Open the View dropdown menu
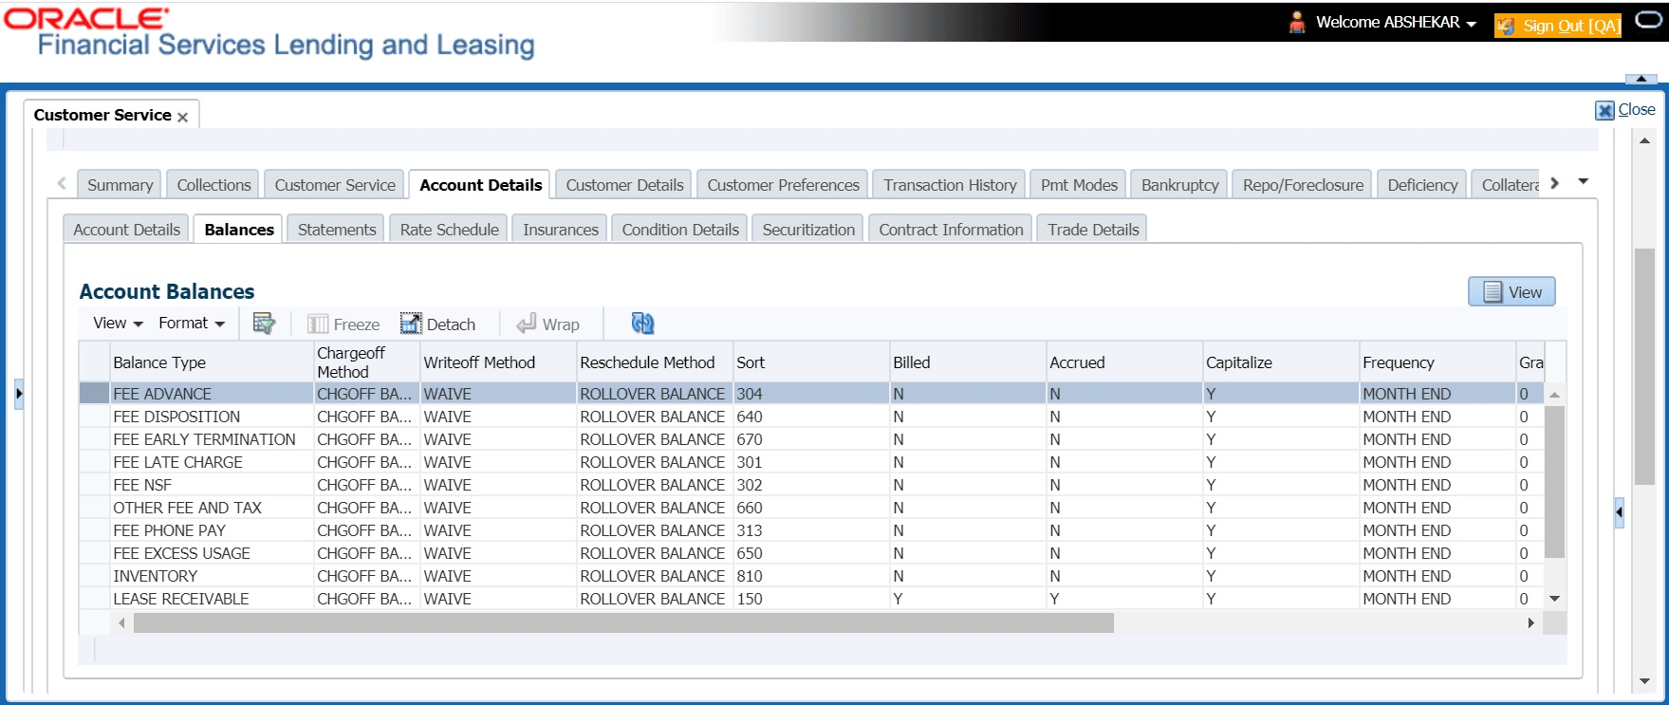 pos(118,324)
